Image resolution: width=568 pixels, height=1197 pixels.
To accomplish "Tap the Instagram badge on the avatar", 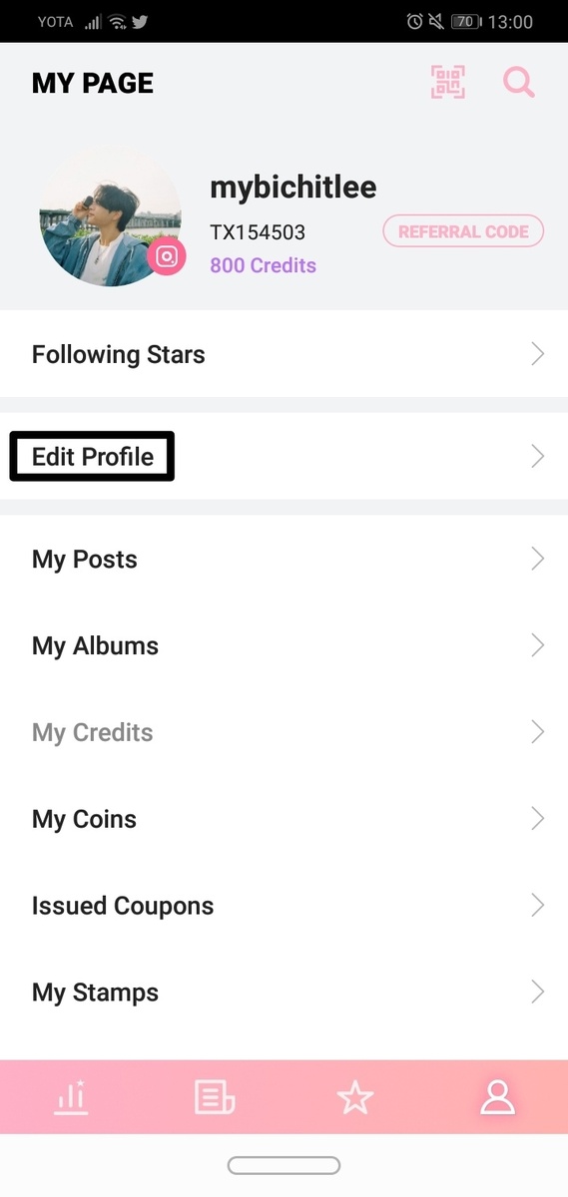I will coord(167,257).
